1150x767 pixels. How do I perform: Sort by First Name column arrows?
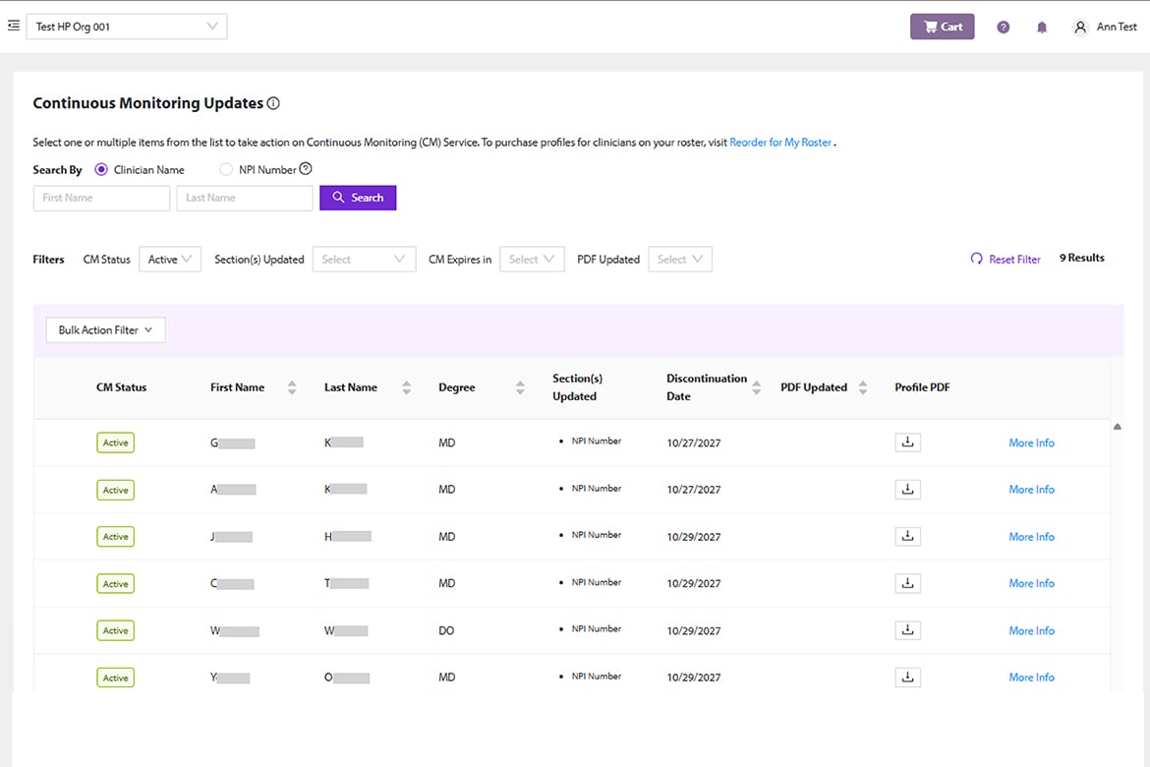[x=292, y=387]
